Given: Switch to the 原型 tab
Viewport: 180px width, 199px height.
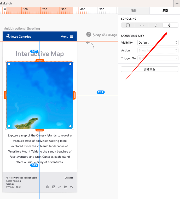Looking at the screenshot, I should [x=165, y=11].
